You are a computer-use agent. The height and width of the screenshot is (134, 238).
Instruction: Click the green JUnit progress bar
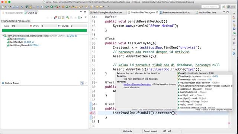[x=44, y=31]
